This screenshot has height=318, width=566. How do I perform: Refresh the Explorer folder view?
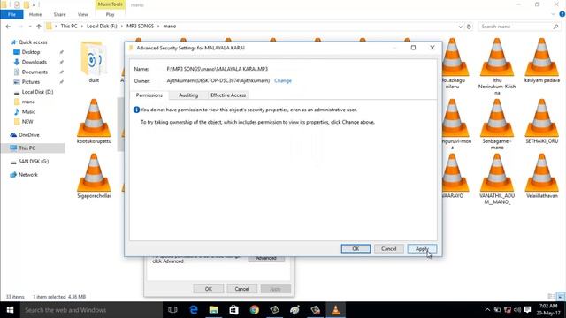469,26
